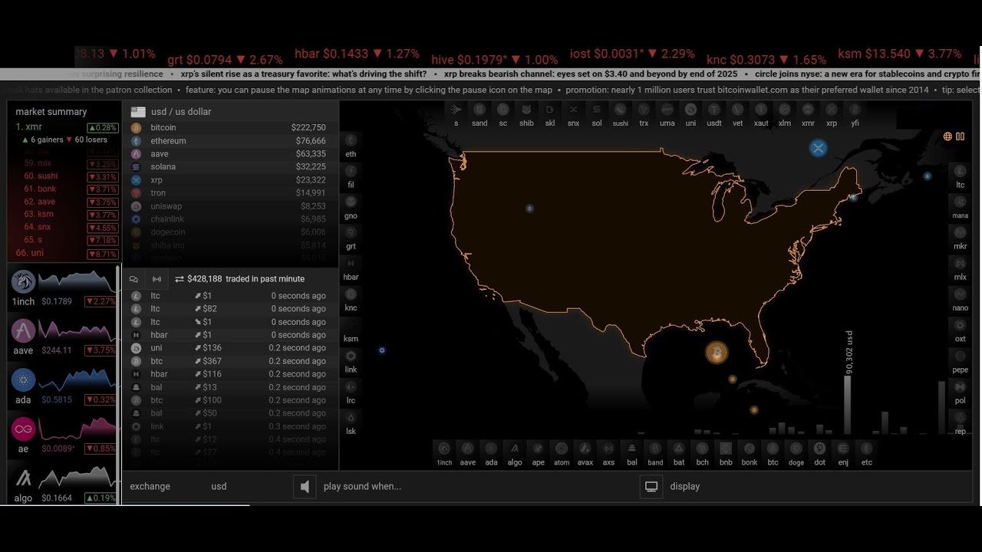Open the play sound when... options

[362, 486]
